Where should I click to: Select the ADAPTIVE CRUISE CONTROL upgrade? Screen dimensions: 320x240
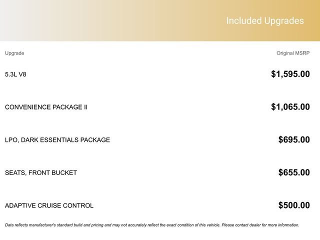49,205
